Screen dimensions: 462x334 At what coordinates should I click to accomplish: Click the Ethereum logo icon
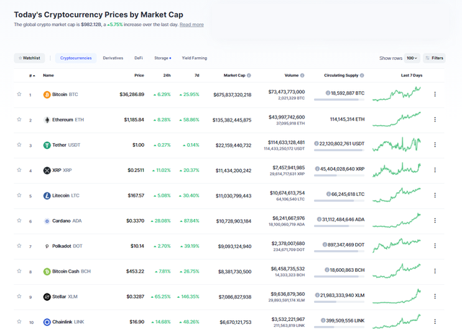[47, 119]
